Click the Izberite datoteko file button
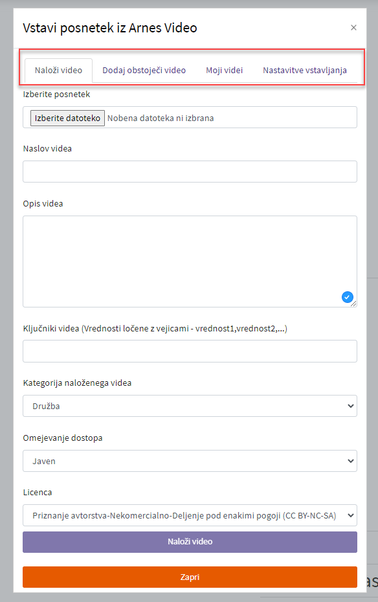The height and width of the screenshot is (602, 378). click(67, 118)
